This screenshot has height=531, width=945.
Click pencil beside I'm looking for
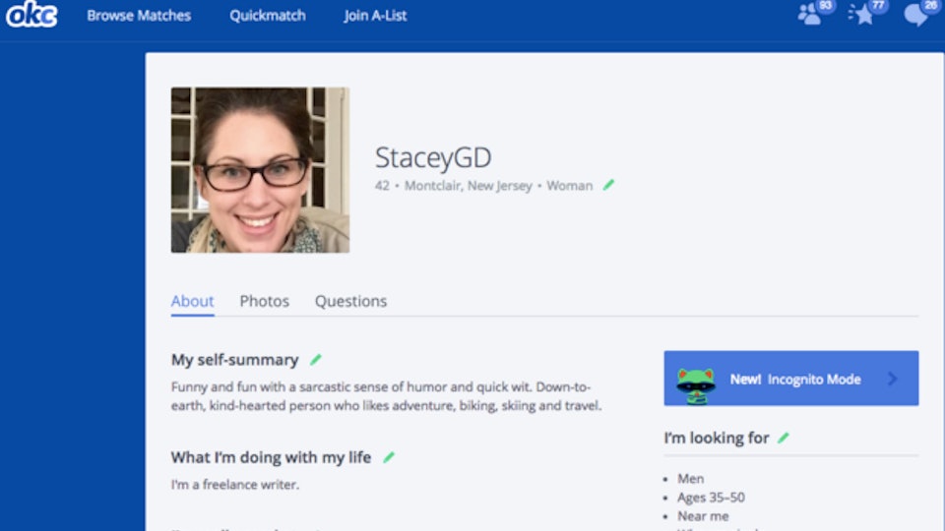[x=784, y=438]
